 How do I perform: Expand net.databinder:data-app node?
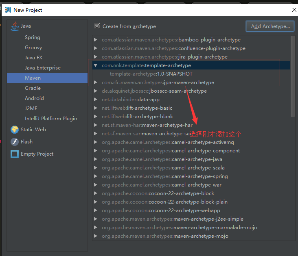pos(96,100)
